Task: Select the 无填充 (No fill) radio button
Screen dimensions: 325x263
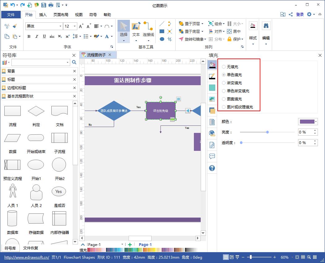Action: click(223, 66)
